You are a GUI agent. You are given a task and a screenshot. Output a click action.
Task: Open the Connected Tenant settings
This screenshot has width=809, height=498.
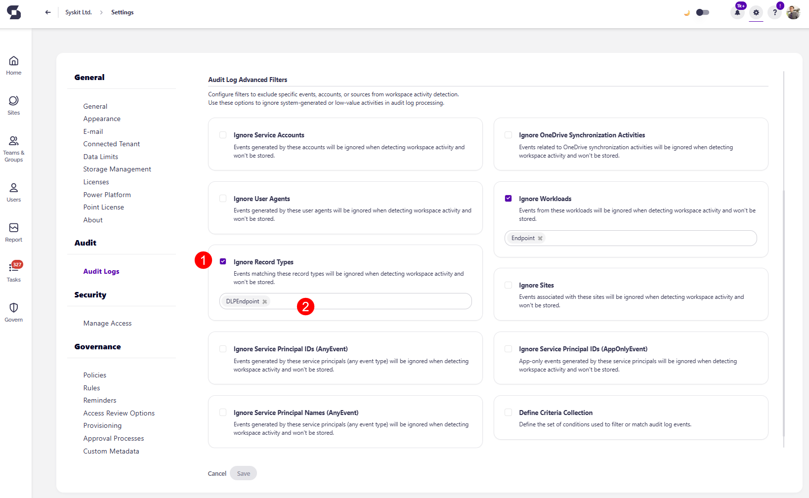(x=112, y=144)
